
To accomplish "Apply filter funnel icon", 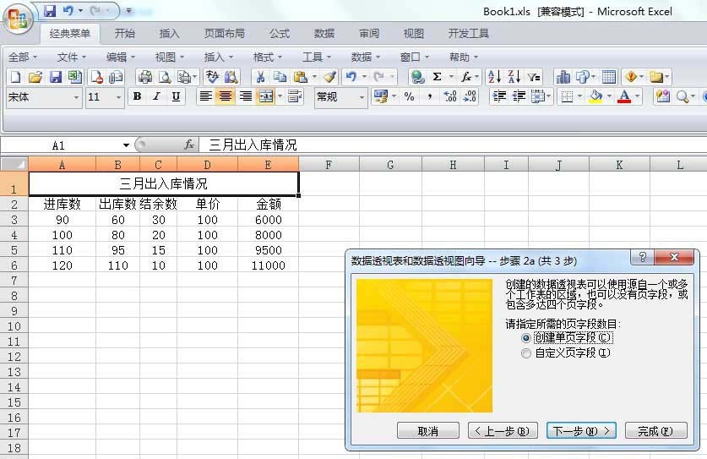I will click(534, 77).
